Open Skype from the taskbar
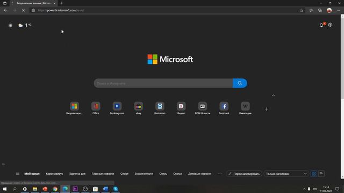 [x=116, y=189]
